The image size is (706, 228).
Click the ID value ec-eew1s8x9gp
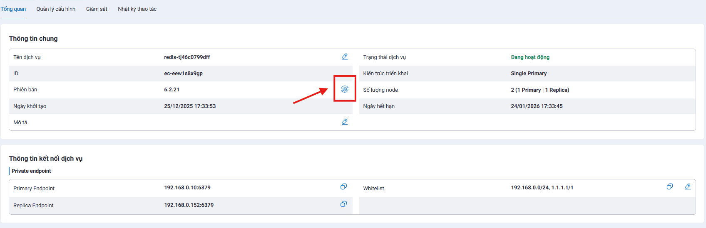[183, 74]
